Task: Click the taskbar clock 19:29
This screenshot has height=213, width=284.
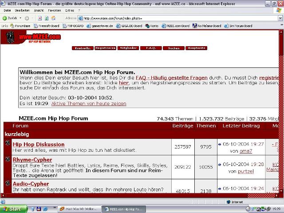Action: [276, 209]
